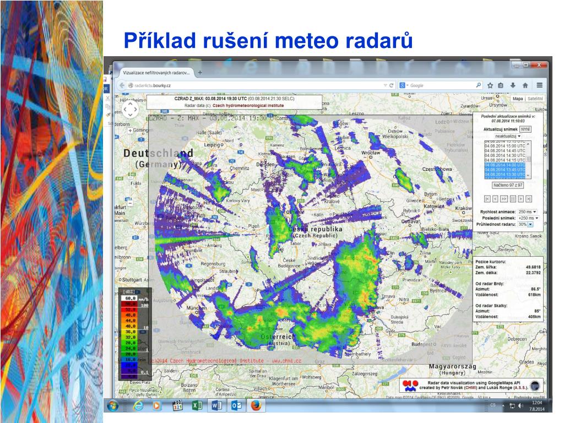The height and width of the screenshot is (423, 564).
Task: Open a new tab with the plus button
Action: (200, 72)
